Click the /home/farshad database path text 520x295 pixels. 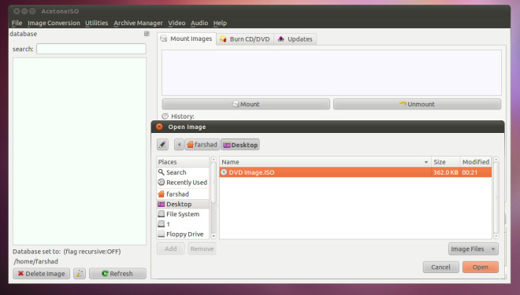tap(35, 261)
